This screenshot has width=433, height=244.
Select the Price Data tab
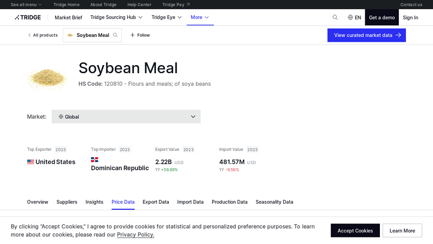click(x=123, y=202)
